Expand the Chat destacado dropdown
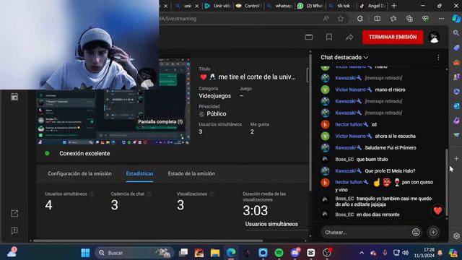Screen dimensions: 462x260 coord(344,58)
